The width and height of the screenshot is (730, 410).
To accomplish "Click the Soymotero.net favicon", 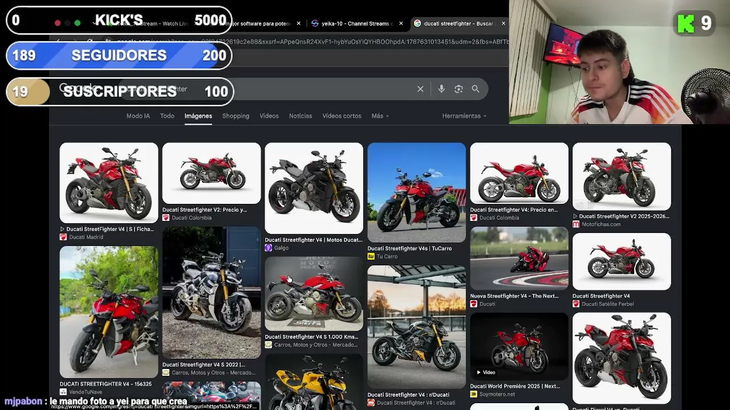I will (x=474, y=394).
